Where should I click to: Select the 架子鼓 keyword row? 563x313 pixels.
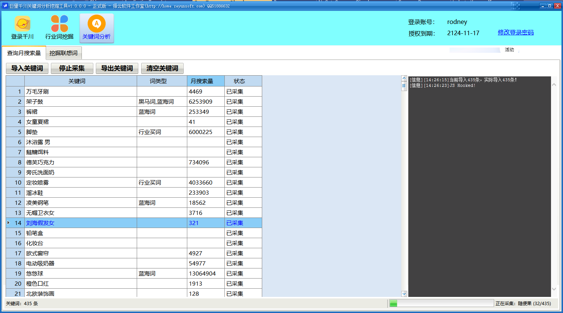81,101
